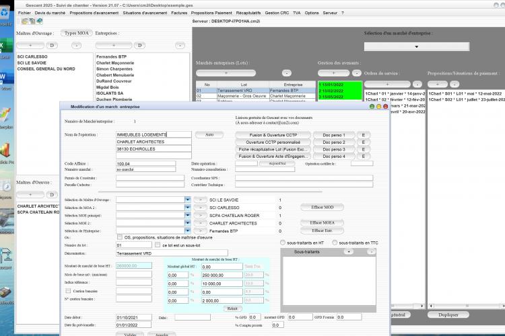Remove an Ordre de service with minus
The image size is (505, 336).
pyautogui.click(x=417, y=84)
